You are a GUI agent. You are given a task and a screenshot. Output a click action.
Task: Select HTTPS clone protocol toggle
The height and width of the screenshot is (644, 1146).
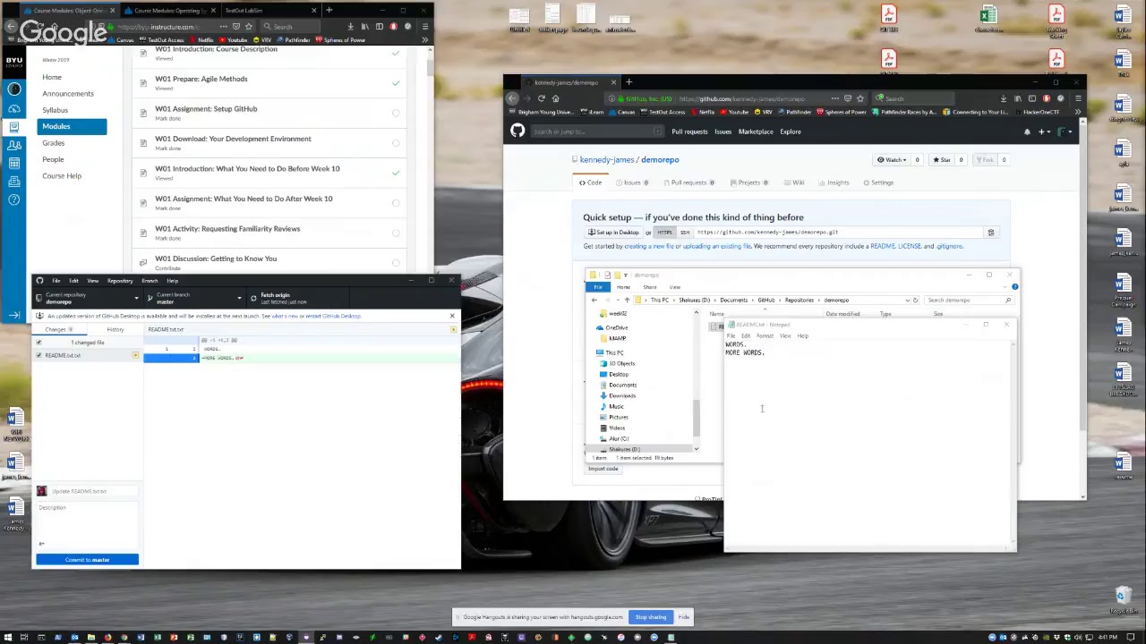(x=664, y=233)
